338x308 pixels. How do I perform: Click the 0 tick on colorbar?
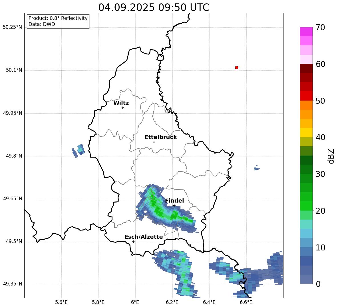pos(318,284)
